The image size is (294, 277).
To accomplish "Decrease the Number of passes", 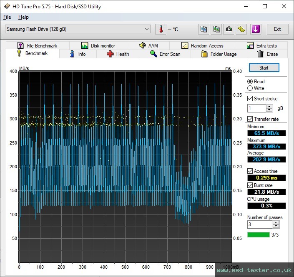I will (x=276, y=226).
